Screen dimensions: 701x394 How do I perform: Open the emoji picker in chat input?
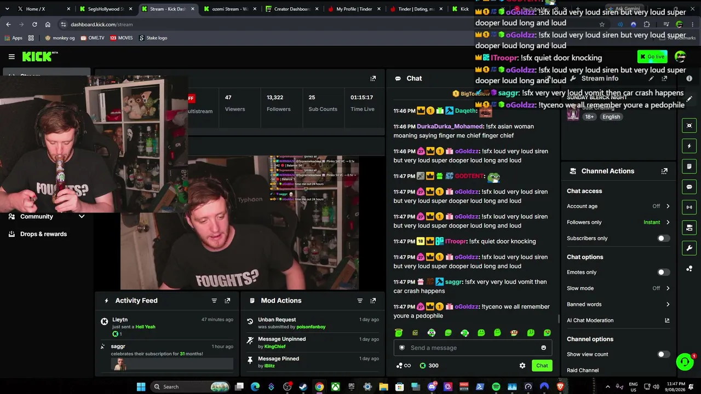(x=543, y=347)
